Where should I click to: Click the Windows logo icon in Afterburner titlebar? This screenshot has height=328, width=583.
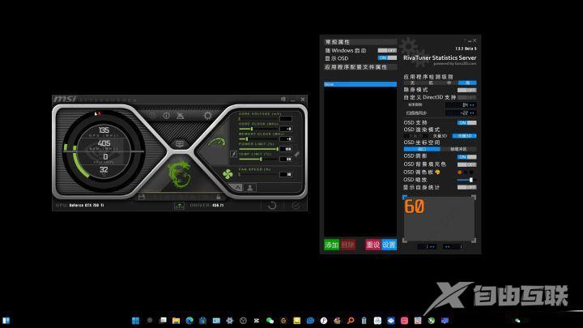(283, 100)
